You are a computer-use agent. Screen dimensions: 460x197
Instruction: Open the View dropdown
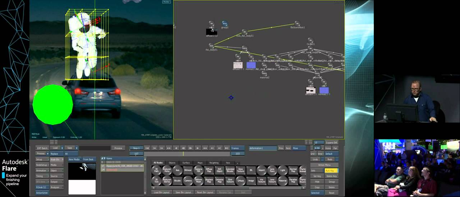[x=320, y=154]
